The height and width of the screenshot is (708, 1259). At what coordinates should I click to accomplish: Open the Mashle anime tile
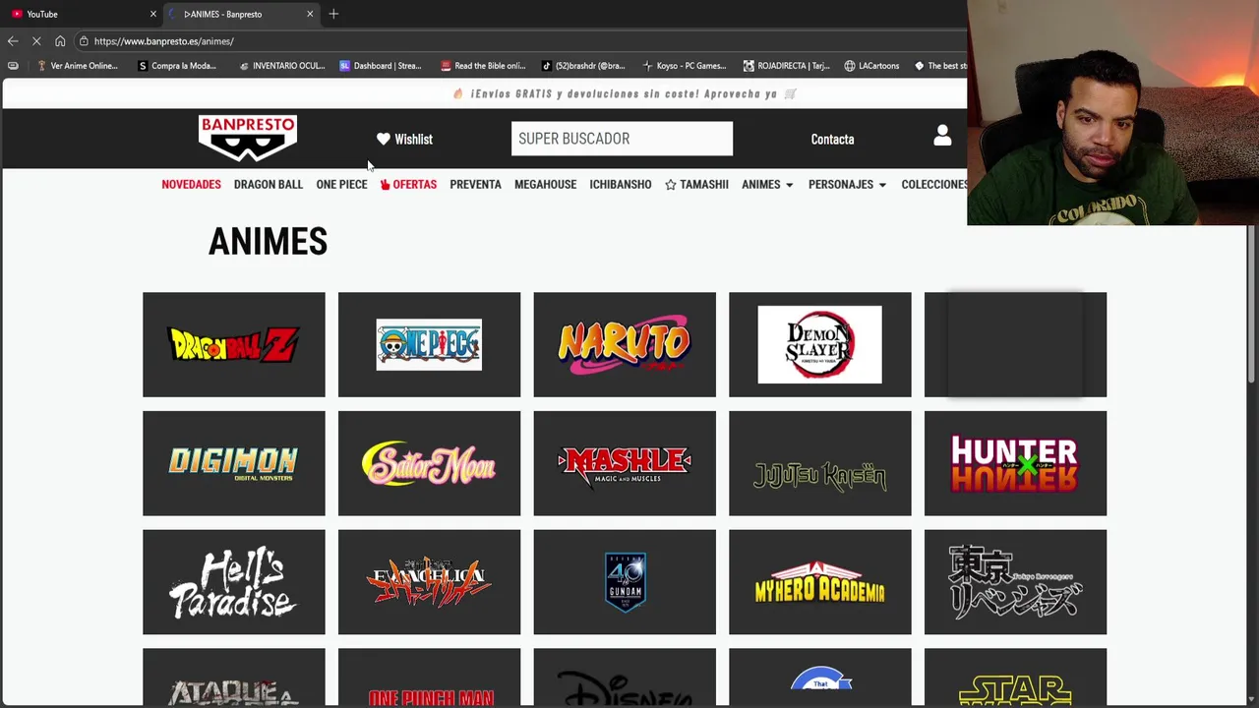[625, 463]
